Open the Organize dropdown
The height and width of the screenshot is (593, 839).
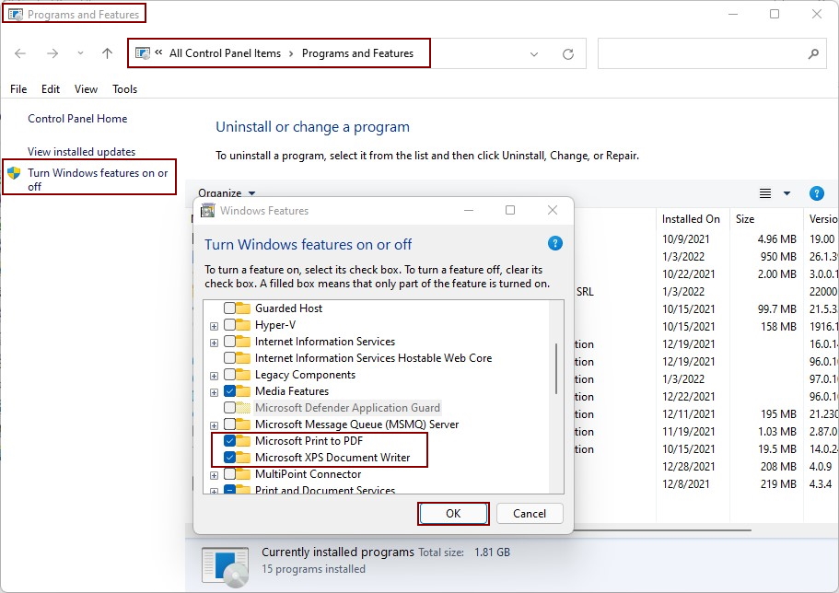(x=227, y=193)
